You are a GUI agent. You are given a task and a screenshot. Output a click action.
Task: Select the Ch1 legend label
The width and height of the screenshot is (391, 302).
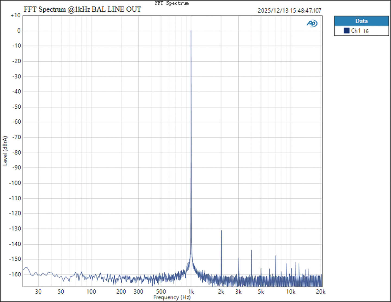click(356, 31)
